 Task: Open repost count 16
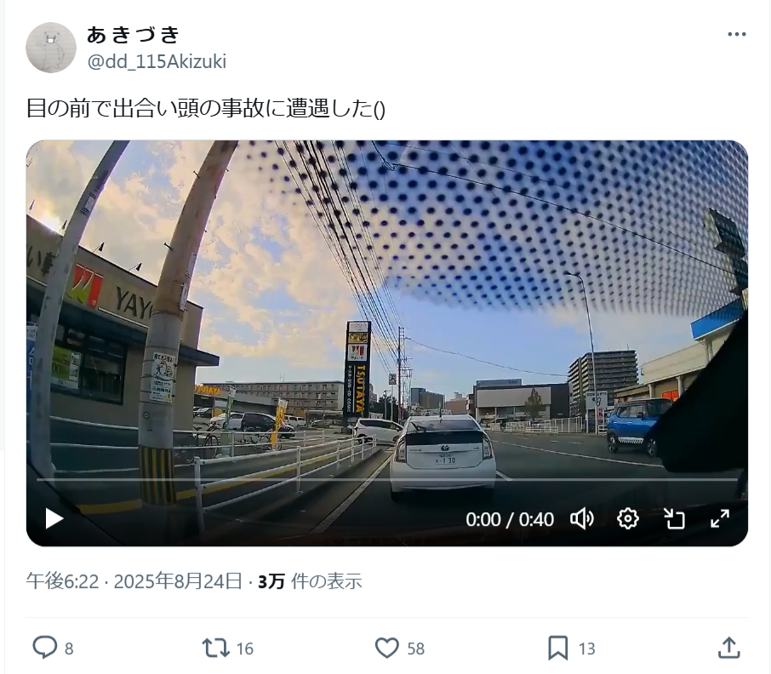245,648
